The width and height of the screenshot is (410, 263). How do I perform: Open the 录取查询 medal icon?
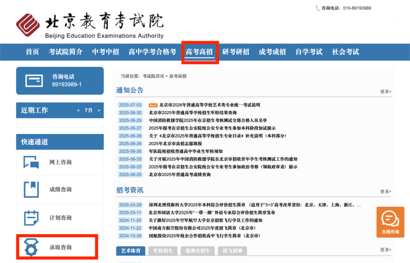click(x=31, y=247)
